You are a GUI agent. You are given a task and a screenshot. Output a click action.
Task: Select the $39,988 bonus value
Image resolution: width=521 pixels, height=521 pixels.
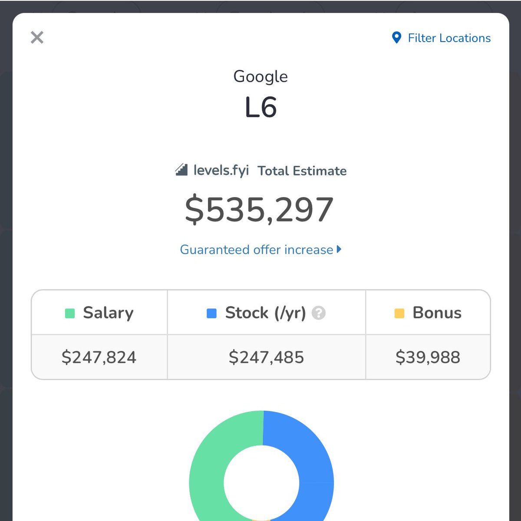[x=428, y=357]
